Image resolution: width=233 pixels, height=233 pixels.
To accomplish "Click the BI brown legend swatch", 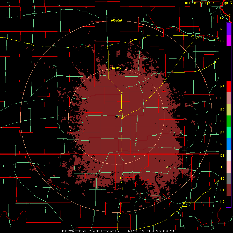I will click(229, 190).
